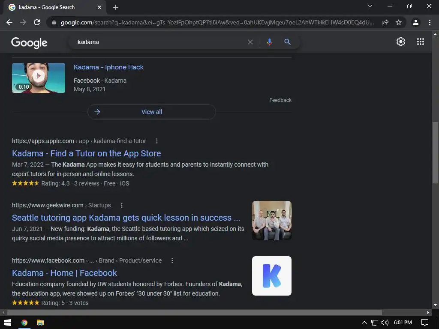Screen dimensions: 439x329
Task: Click into the kadama search field
Action: (159, 42)
